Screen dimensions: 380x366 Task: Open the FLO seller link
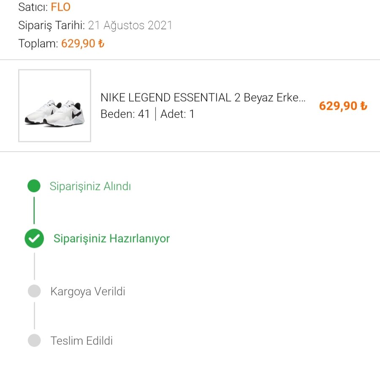(x=61, y=7)
